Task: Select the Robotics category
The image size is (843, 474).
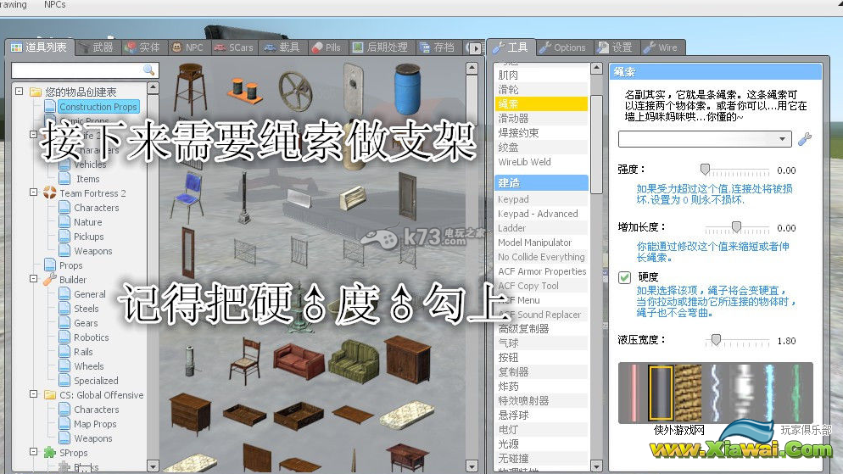Action: [x=92, y=337]
